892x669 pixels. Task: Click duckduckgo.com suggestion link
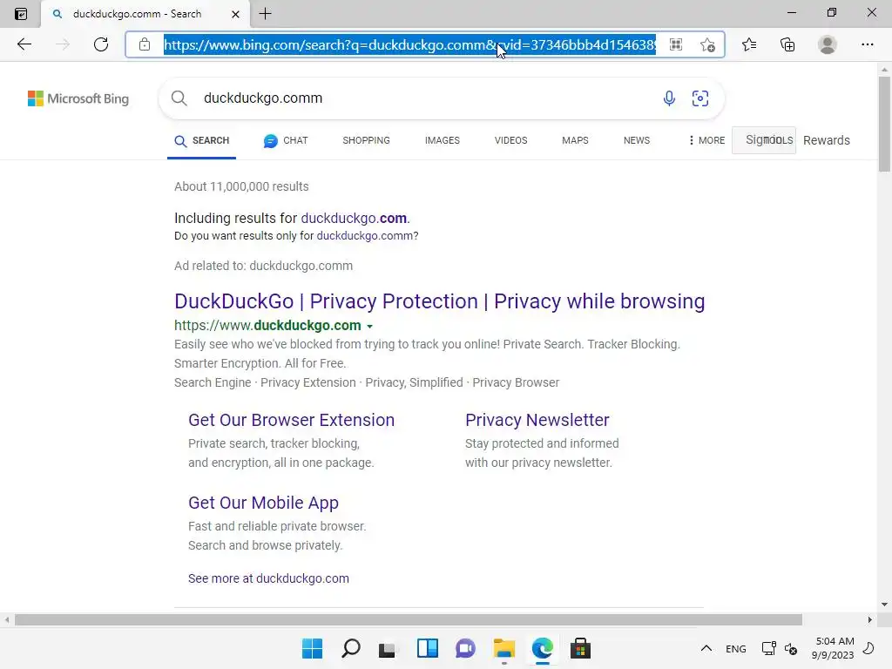pyautogui.click(x=354, y=219)
